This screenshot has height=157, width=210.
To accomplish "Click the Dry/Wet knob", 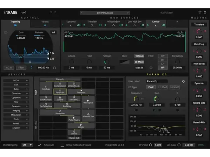I will point(150,145).
